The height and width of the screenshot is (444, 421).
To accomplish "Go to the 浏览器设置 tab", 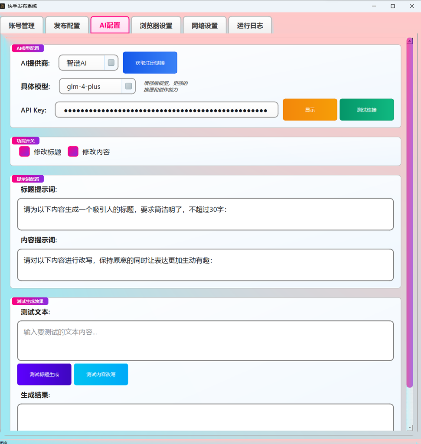I will click(156, 26).
